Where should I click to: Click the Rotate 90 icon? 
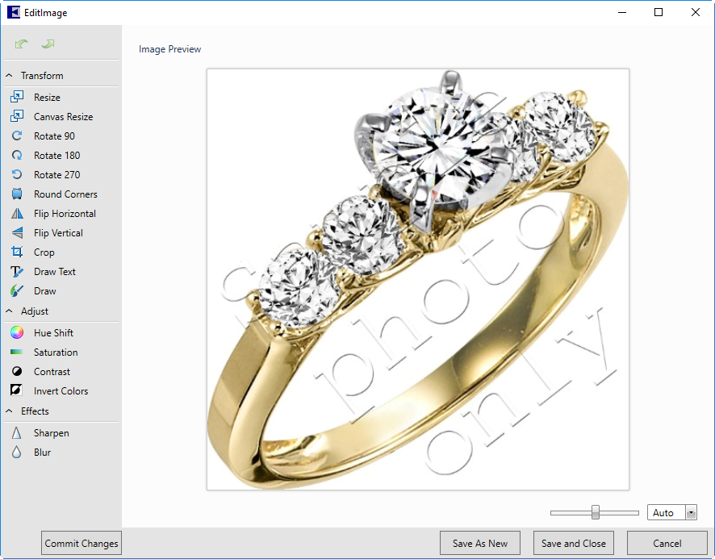(17, 136)
